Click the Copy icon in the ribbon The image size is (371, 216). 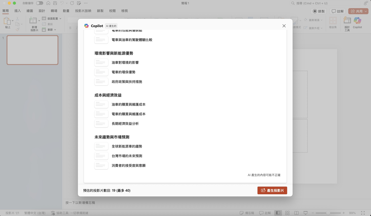click(x=17, y=24)
